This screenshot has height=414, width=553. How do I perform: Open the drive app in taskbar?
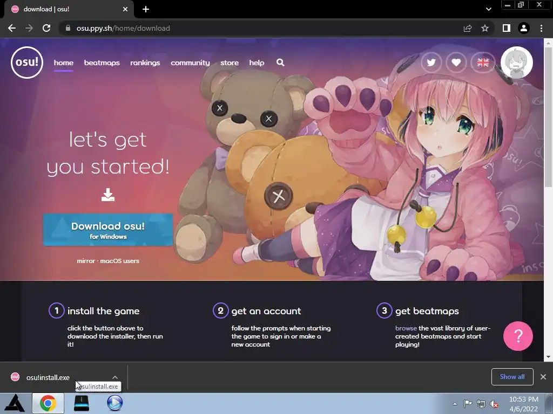pyautogui.click(x=82, y=403)
